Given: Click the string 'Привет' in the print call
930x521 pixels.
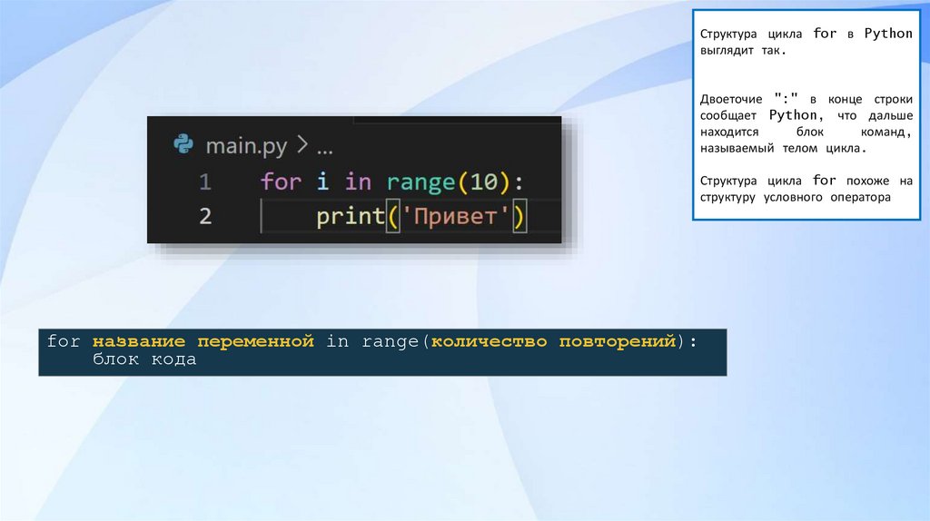Looking at the screenshot, I should (x=456, y=216).
